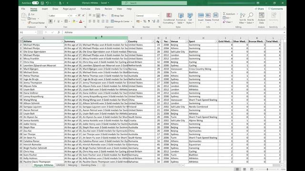Click the zoom slider in status bar
The width and height of the screenshot is (305, 171).
click(x=267, y=169)
